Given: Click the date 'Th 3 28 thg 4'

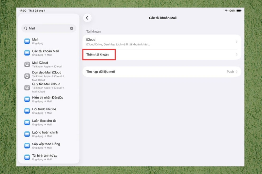Looking at the screenshot, I should pos(37,11).
